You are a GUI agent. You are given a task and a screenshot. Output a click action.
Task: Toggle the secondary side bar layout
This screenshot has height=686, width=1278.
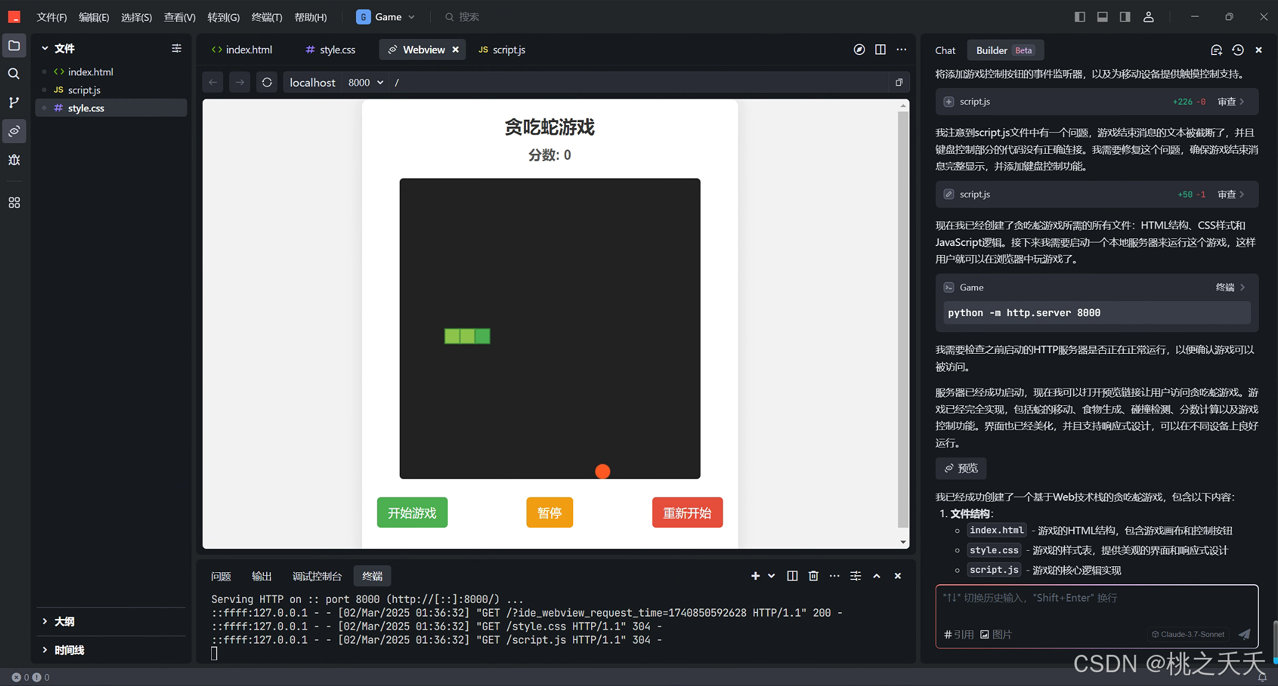click(x=1125, y=17)
